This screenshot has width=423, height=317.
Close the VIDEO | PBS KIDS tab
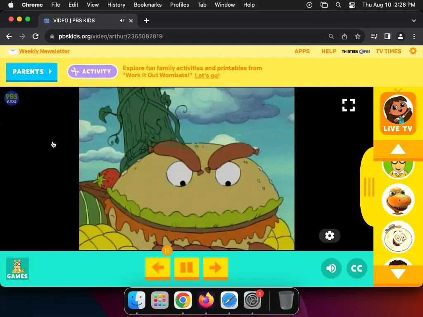click(x=131, y=21)
